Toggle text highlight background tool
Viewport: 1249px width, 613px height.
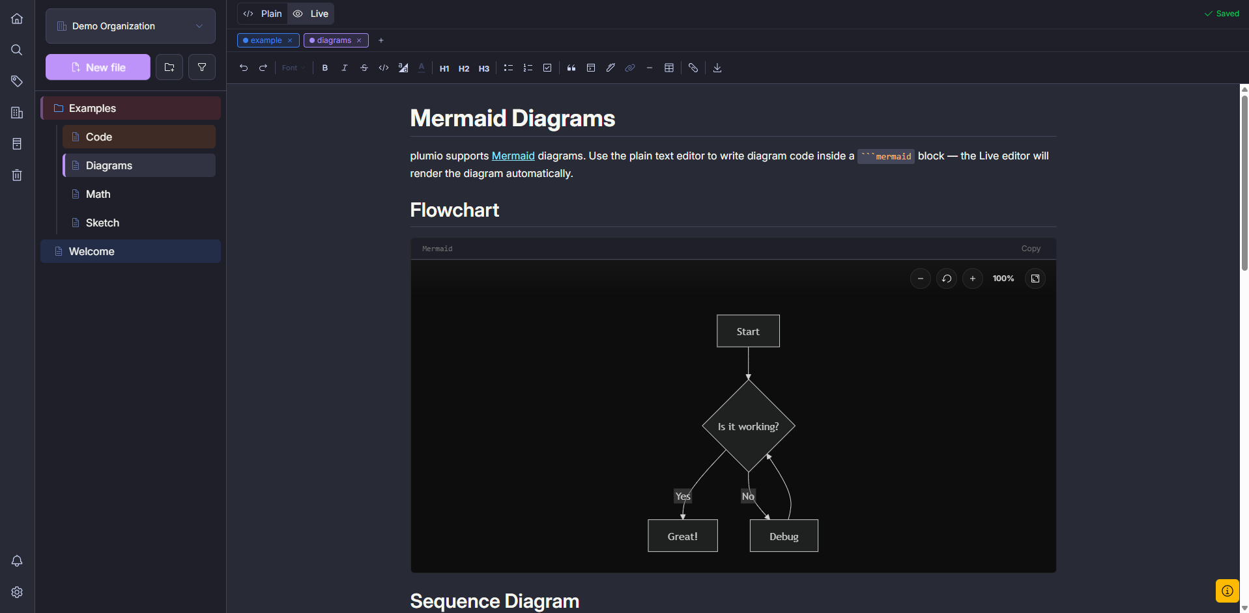[403, 68]
